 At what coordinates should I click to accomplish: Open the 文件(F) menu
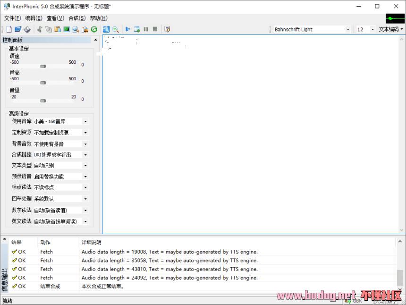pyautogui.click(x=12, y=18)
